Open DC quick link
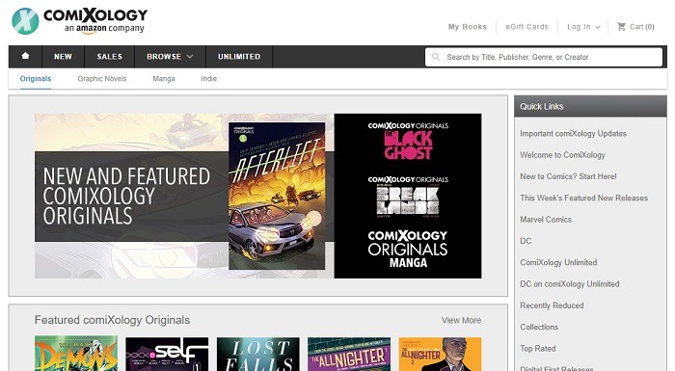 [526, 241]
